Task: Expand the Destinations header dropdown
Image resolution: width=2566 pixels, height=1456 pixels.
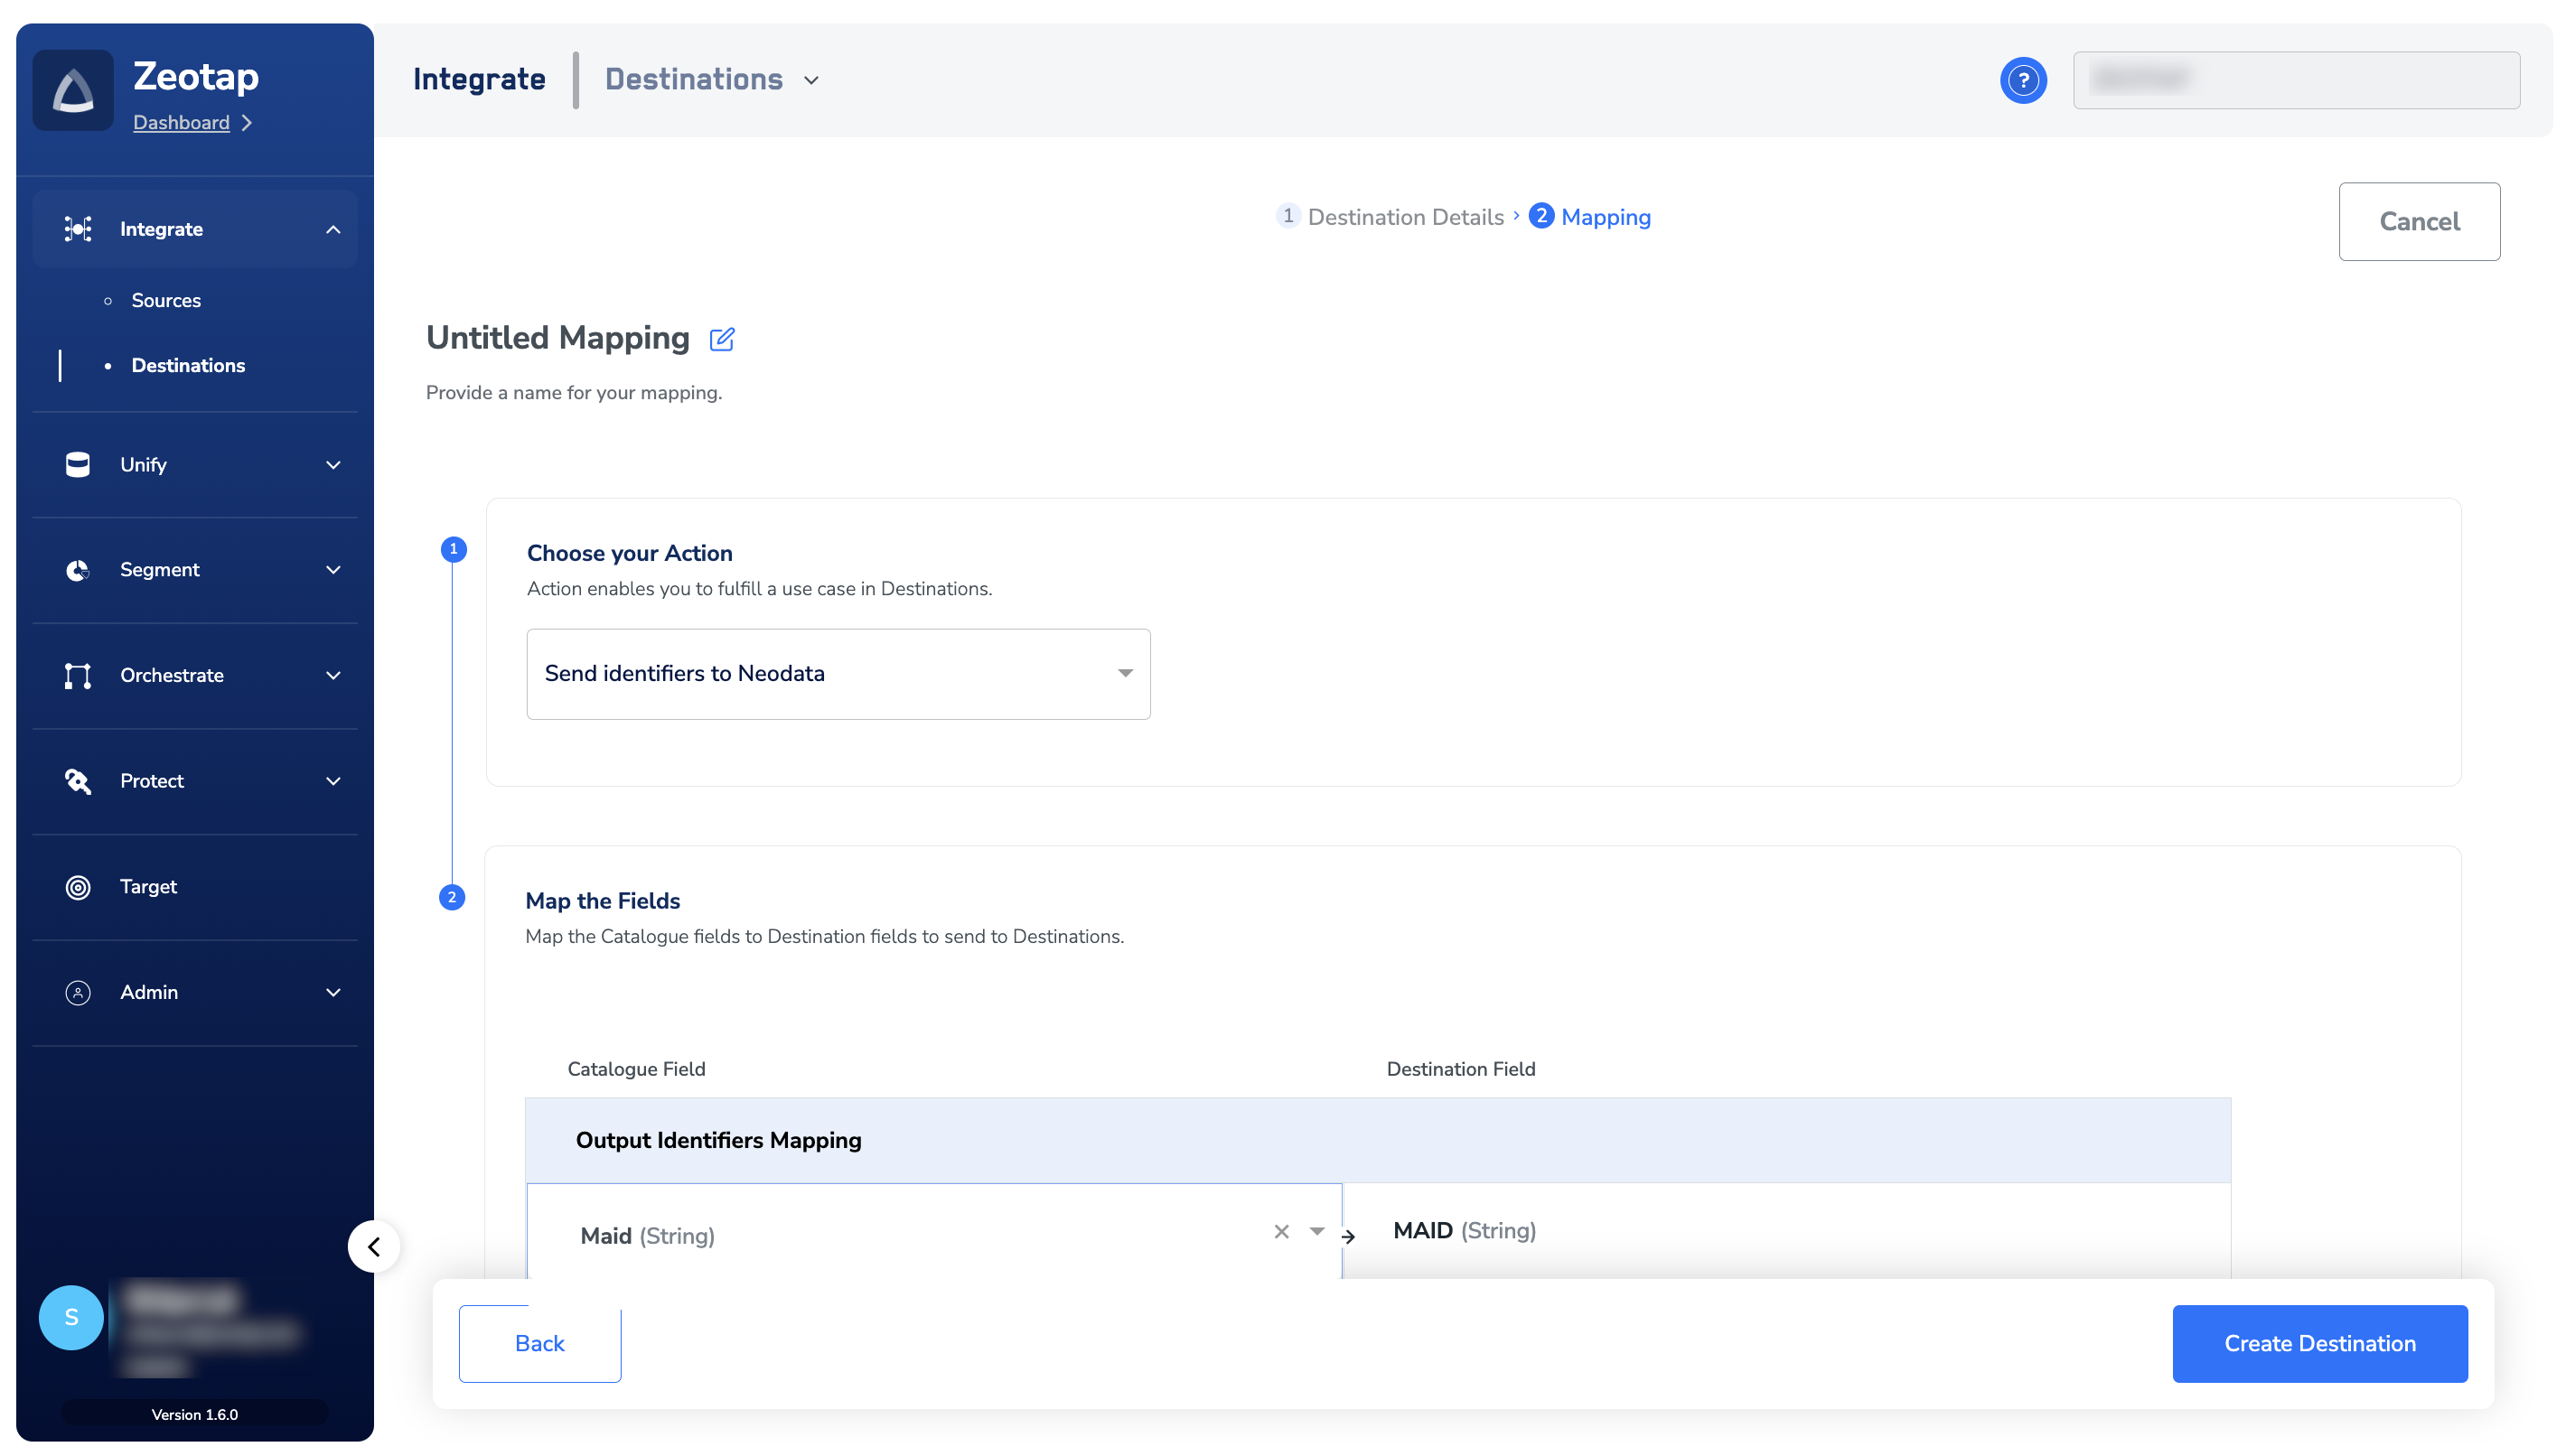Action: tap(811, 80)
